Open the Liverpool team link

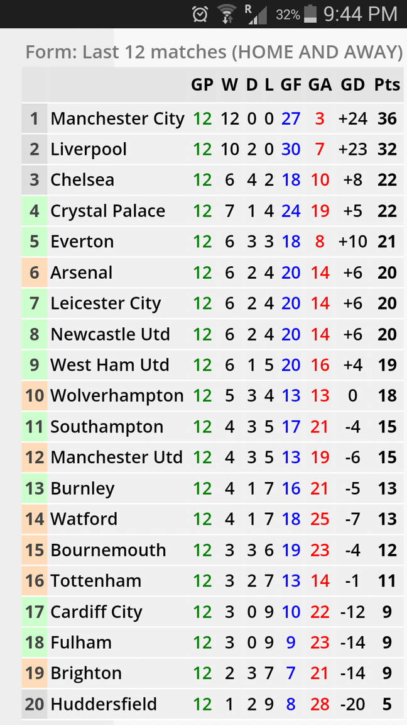coord(89,149)
